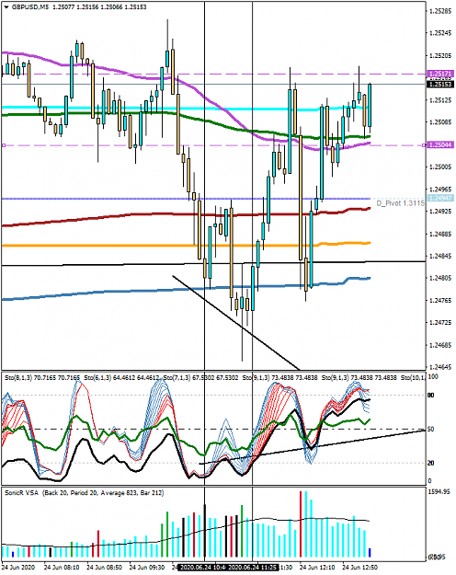Click the 24 Jun 12:10 time label

(317, 568)
